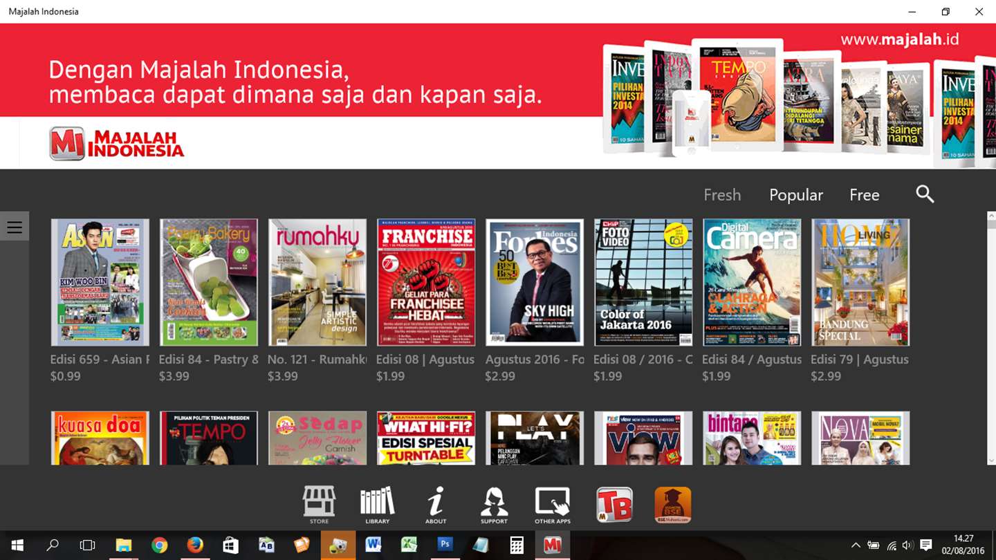Screen dimensions: 996x560
Task: Launch the red TB app icon
Action: pos(614,505)
